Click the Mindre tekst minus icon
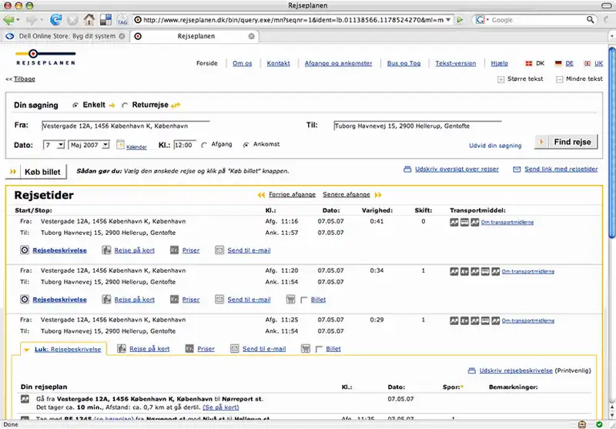 click(559, 79)
